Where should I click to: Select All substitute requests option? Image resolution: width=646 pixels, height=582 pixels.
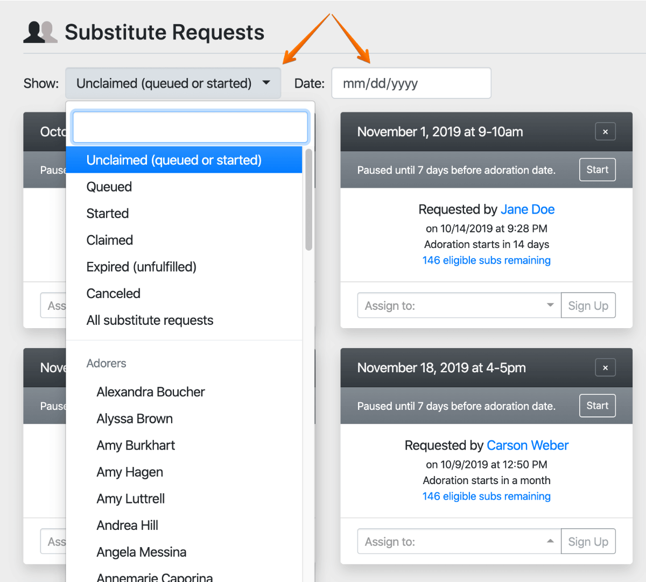tap(150, 321)
